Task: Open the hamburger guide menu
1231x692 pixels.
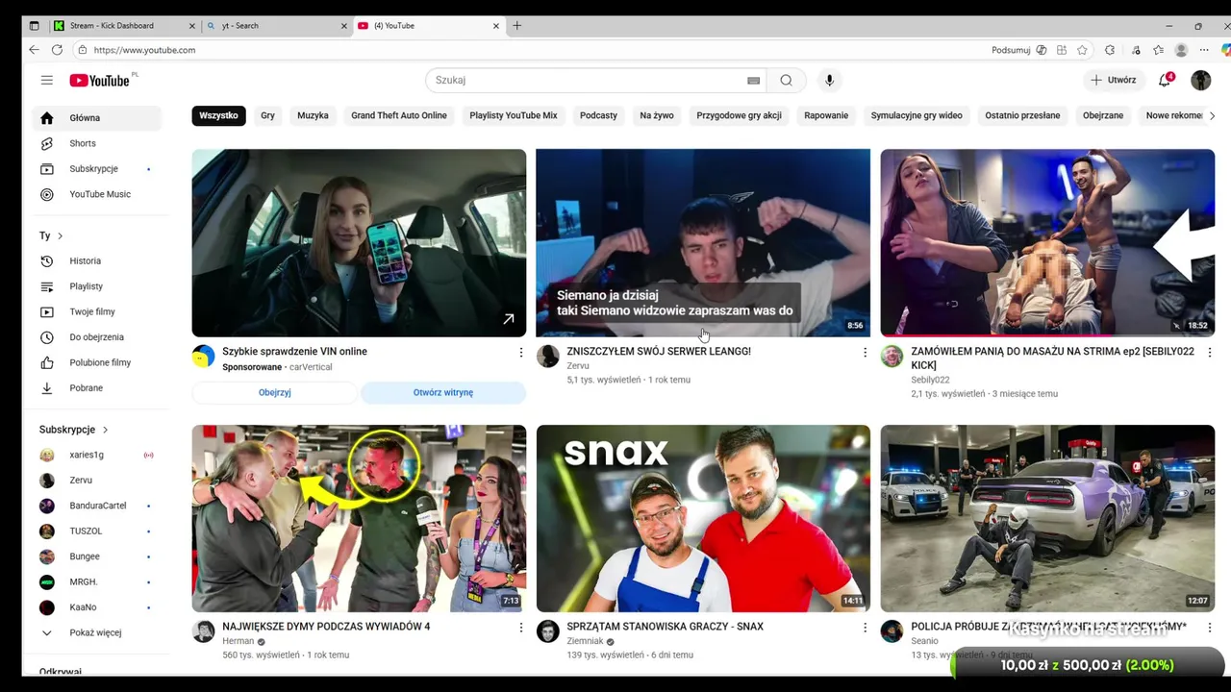Action: (46, 81)
